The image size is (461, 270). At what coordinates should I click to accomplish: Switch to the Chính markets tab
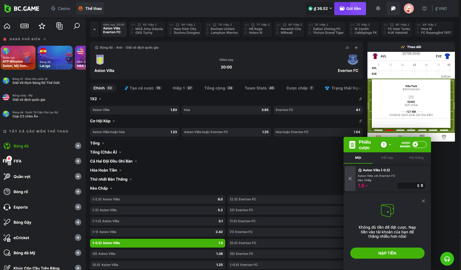(x=103, y=88)
